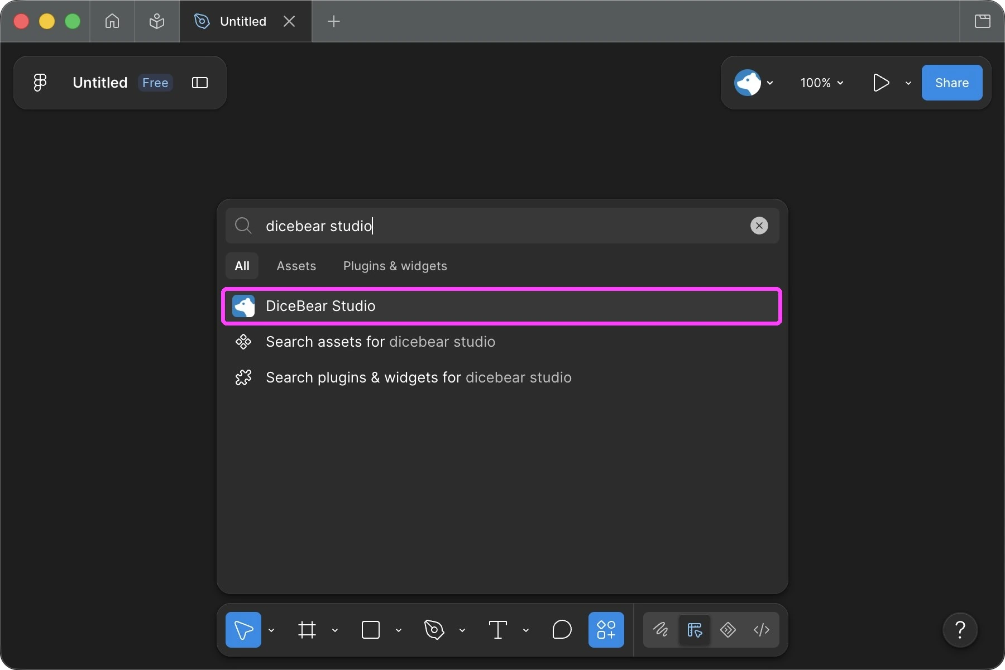This screenshot has width=1005, height=670.
Task: Toggle the Actions resources button
Action: point(606,630)
